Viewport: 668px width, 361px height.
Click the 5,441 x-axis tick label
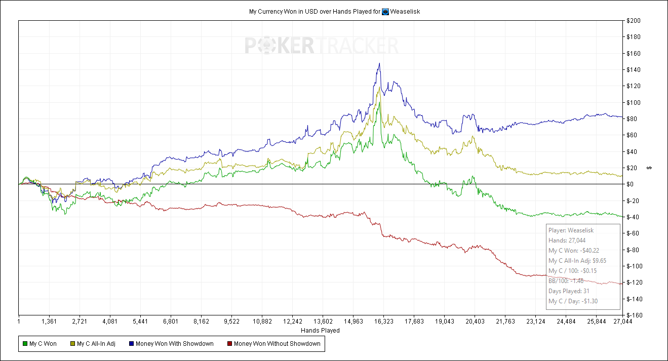[x=140, y=321]
